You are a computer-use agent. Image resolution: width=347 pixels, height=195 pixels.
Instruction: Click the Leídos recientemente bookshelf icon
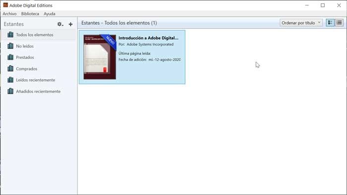(10, 80)
